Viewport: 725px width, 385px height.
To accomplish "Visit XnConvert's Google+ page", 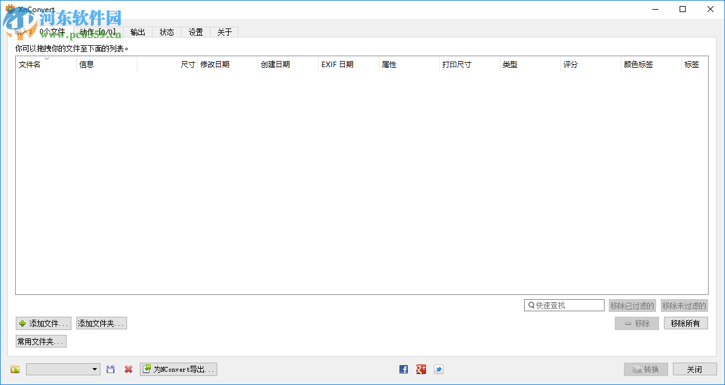I will point(421,369).
